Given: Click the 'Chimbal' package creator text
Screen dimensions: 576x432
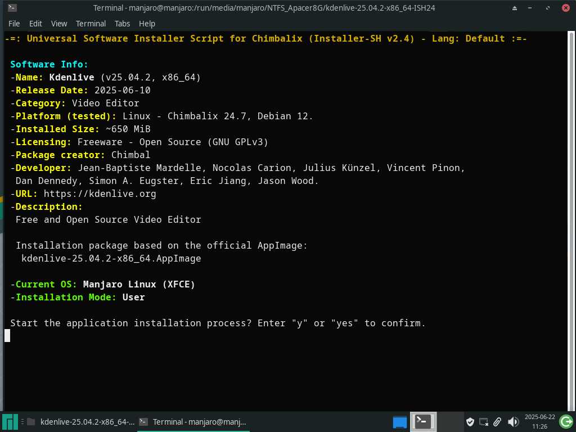Looking at the screenshot, I should pyautogui.click(x=130, y=155).
